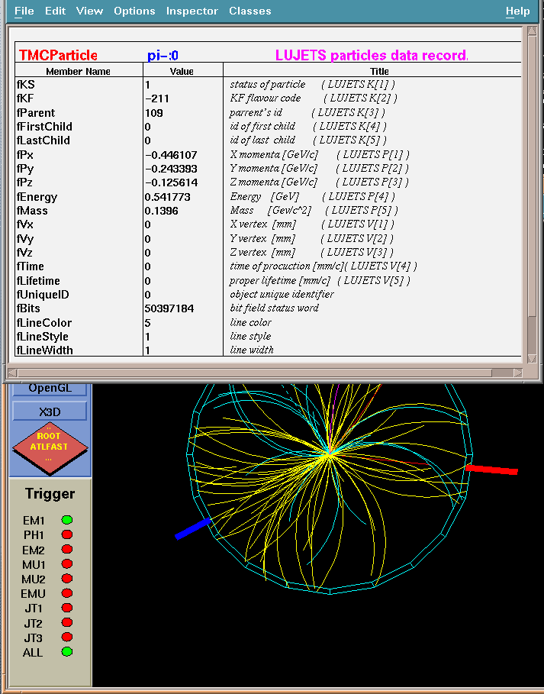Click the ALL green trigger indicator
Viewport: 544px width, 694px height.
pyautogui.click(x=67, y=652)
